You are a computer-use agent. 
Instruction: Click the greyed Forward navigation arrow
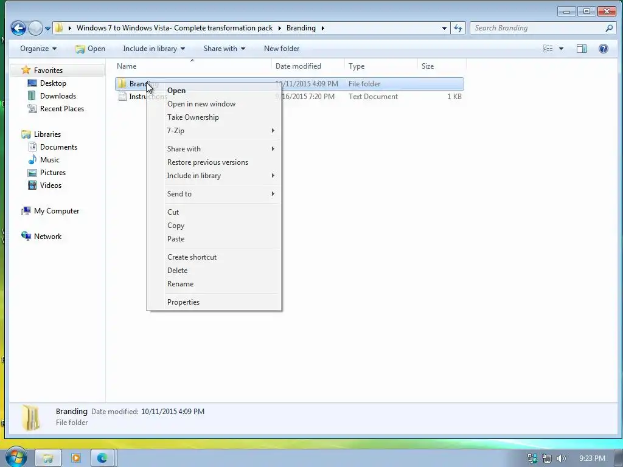pos(35,28)
